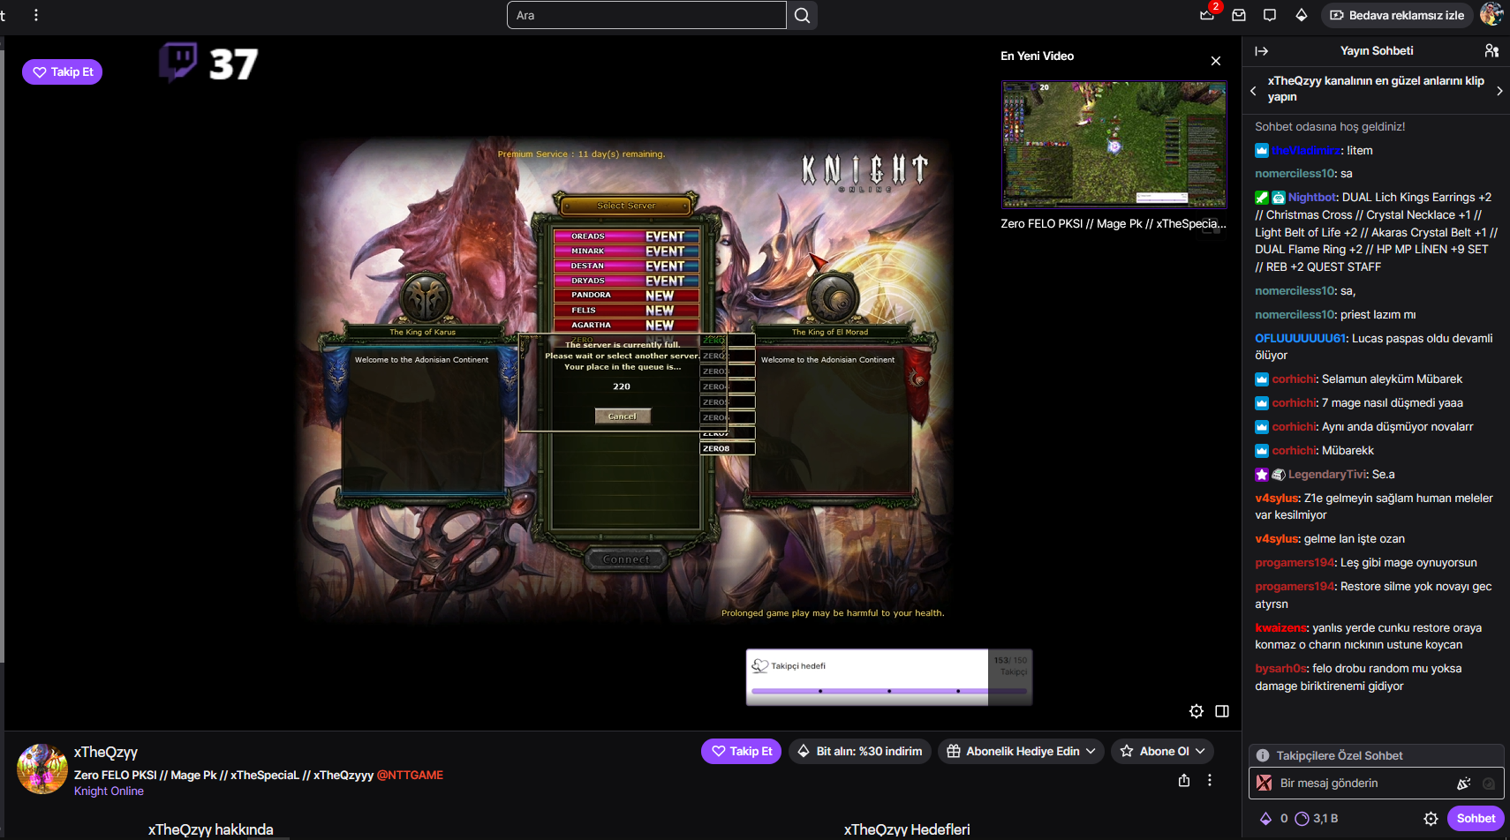This screenshot has width=1510, height=840.
Task: Click username kwaizens in chat
Action: tap(1280, 628)
